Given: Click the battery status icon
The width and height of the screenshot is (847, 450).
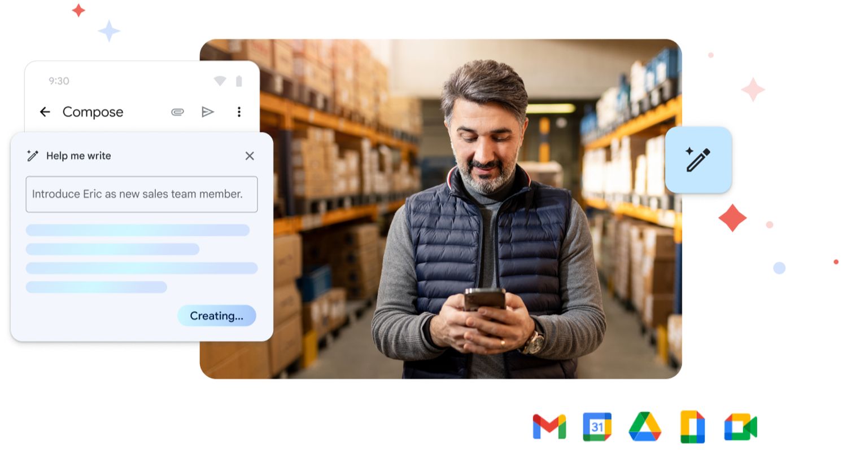Looking at the screenshot, I should [239, 81].
